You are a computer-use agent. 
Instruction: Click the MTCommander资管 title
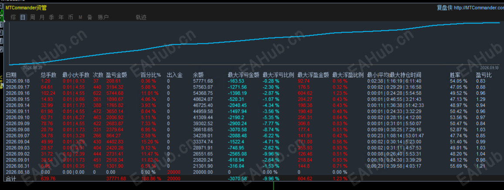point(26,8)
